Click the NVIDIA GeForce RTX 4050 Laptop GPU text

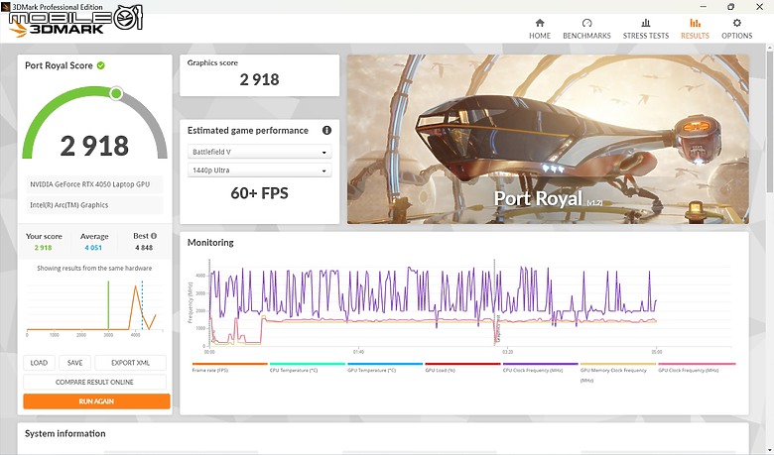[90, 184]
